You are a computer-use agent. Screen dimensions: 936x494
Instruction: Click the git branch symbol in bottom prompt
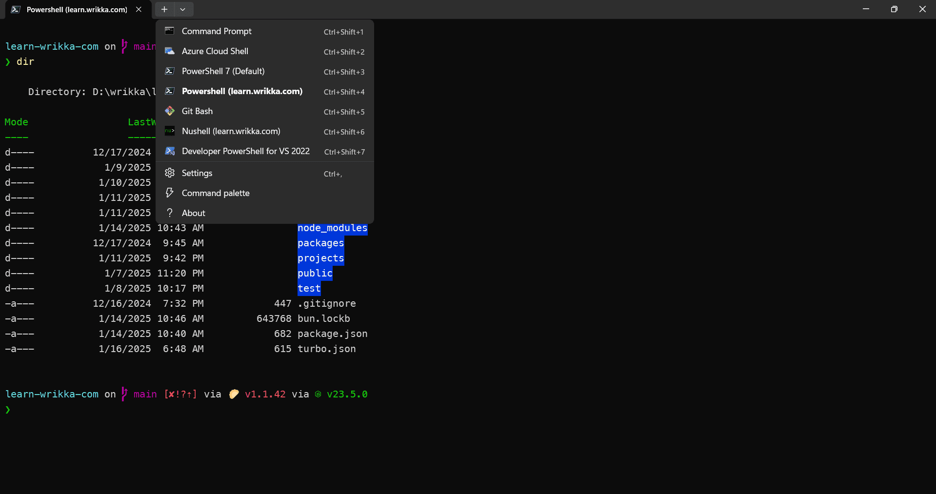(x=124, y=394)
